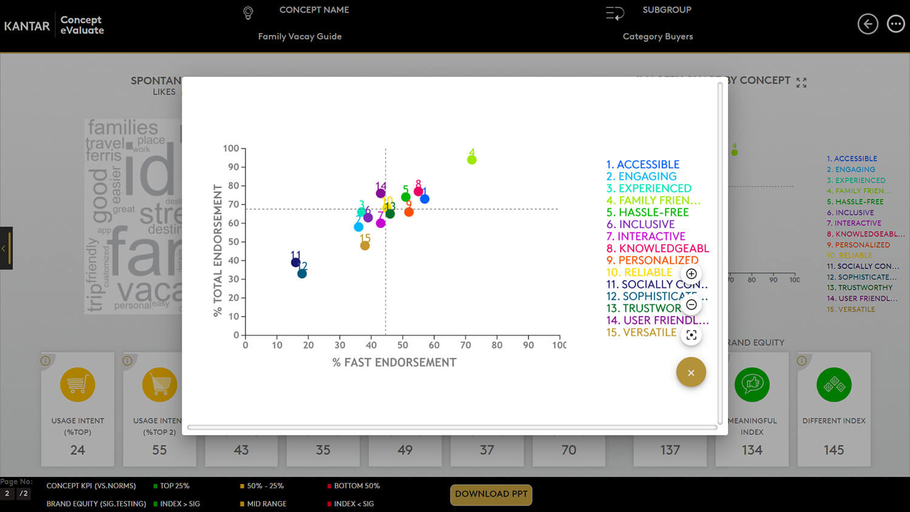Image resolution: width=910 pixels, height=512 pixels.
Task: Click the DOWNLOAD PPT button
Action: pos(491,495)
